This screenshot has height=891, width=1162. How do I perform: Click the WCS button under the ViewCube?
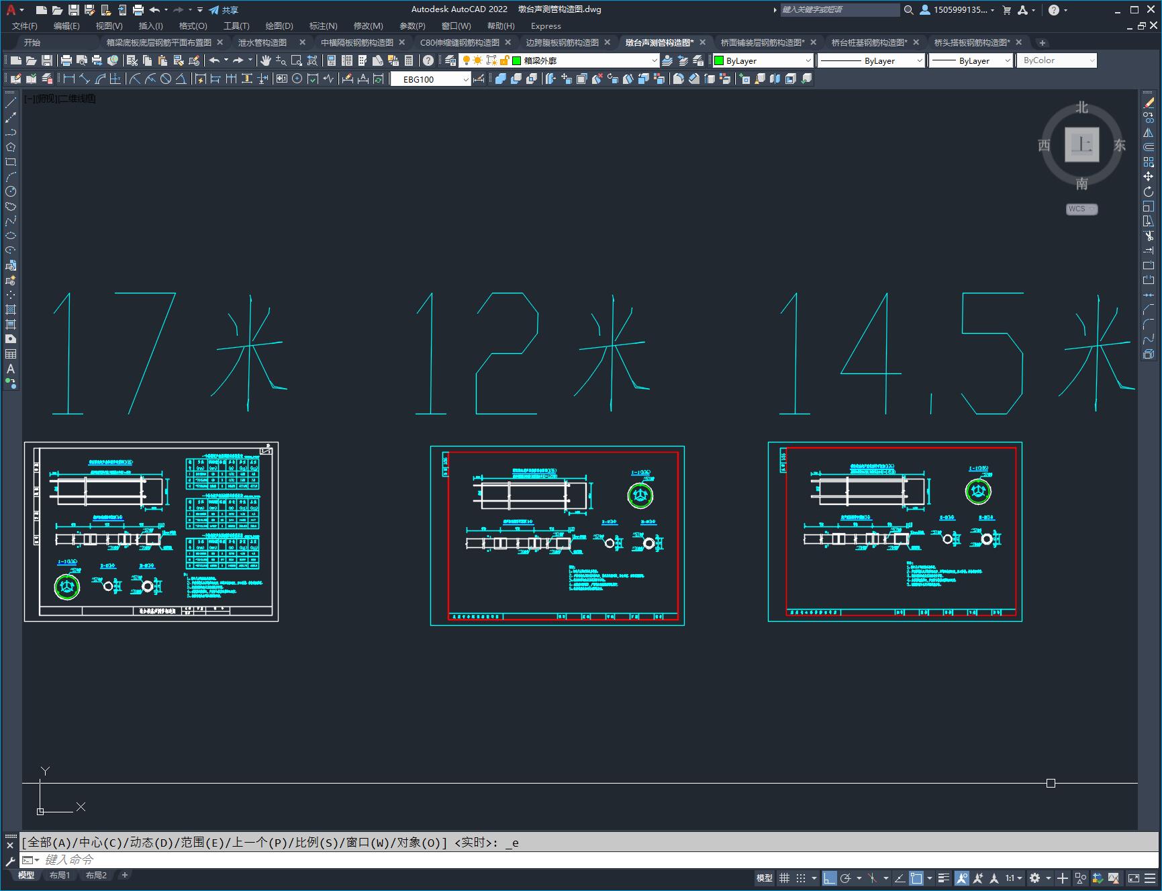1081,209
